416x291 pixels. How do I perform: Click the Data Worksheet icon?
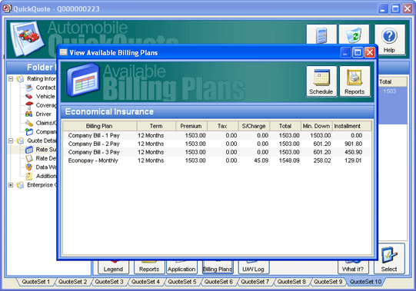tap(29, 167)
